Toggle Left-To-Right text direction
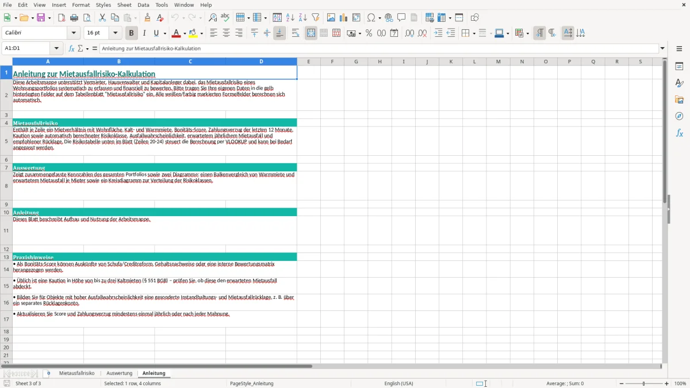 [539, 33]
